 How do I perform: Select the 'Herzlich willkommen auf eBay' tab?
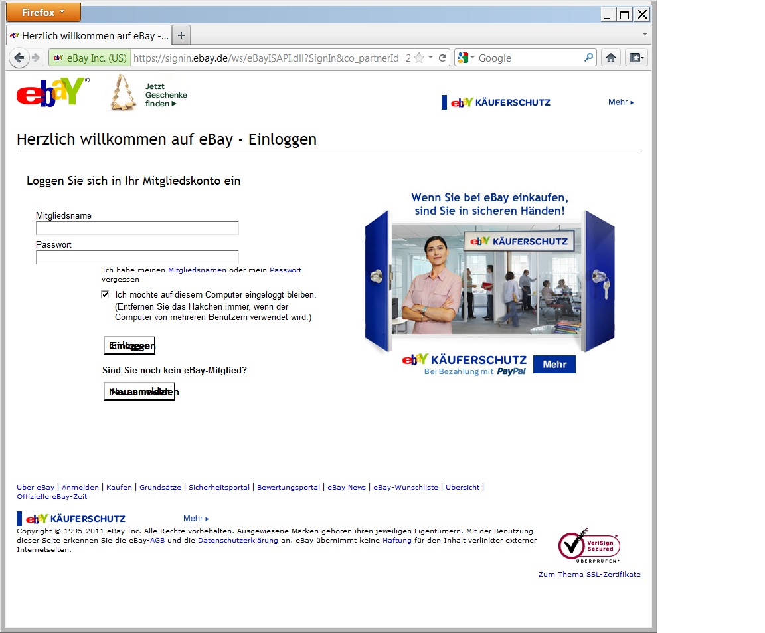coord(89,36)
